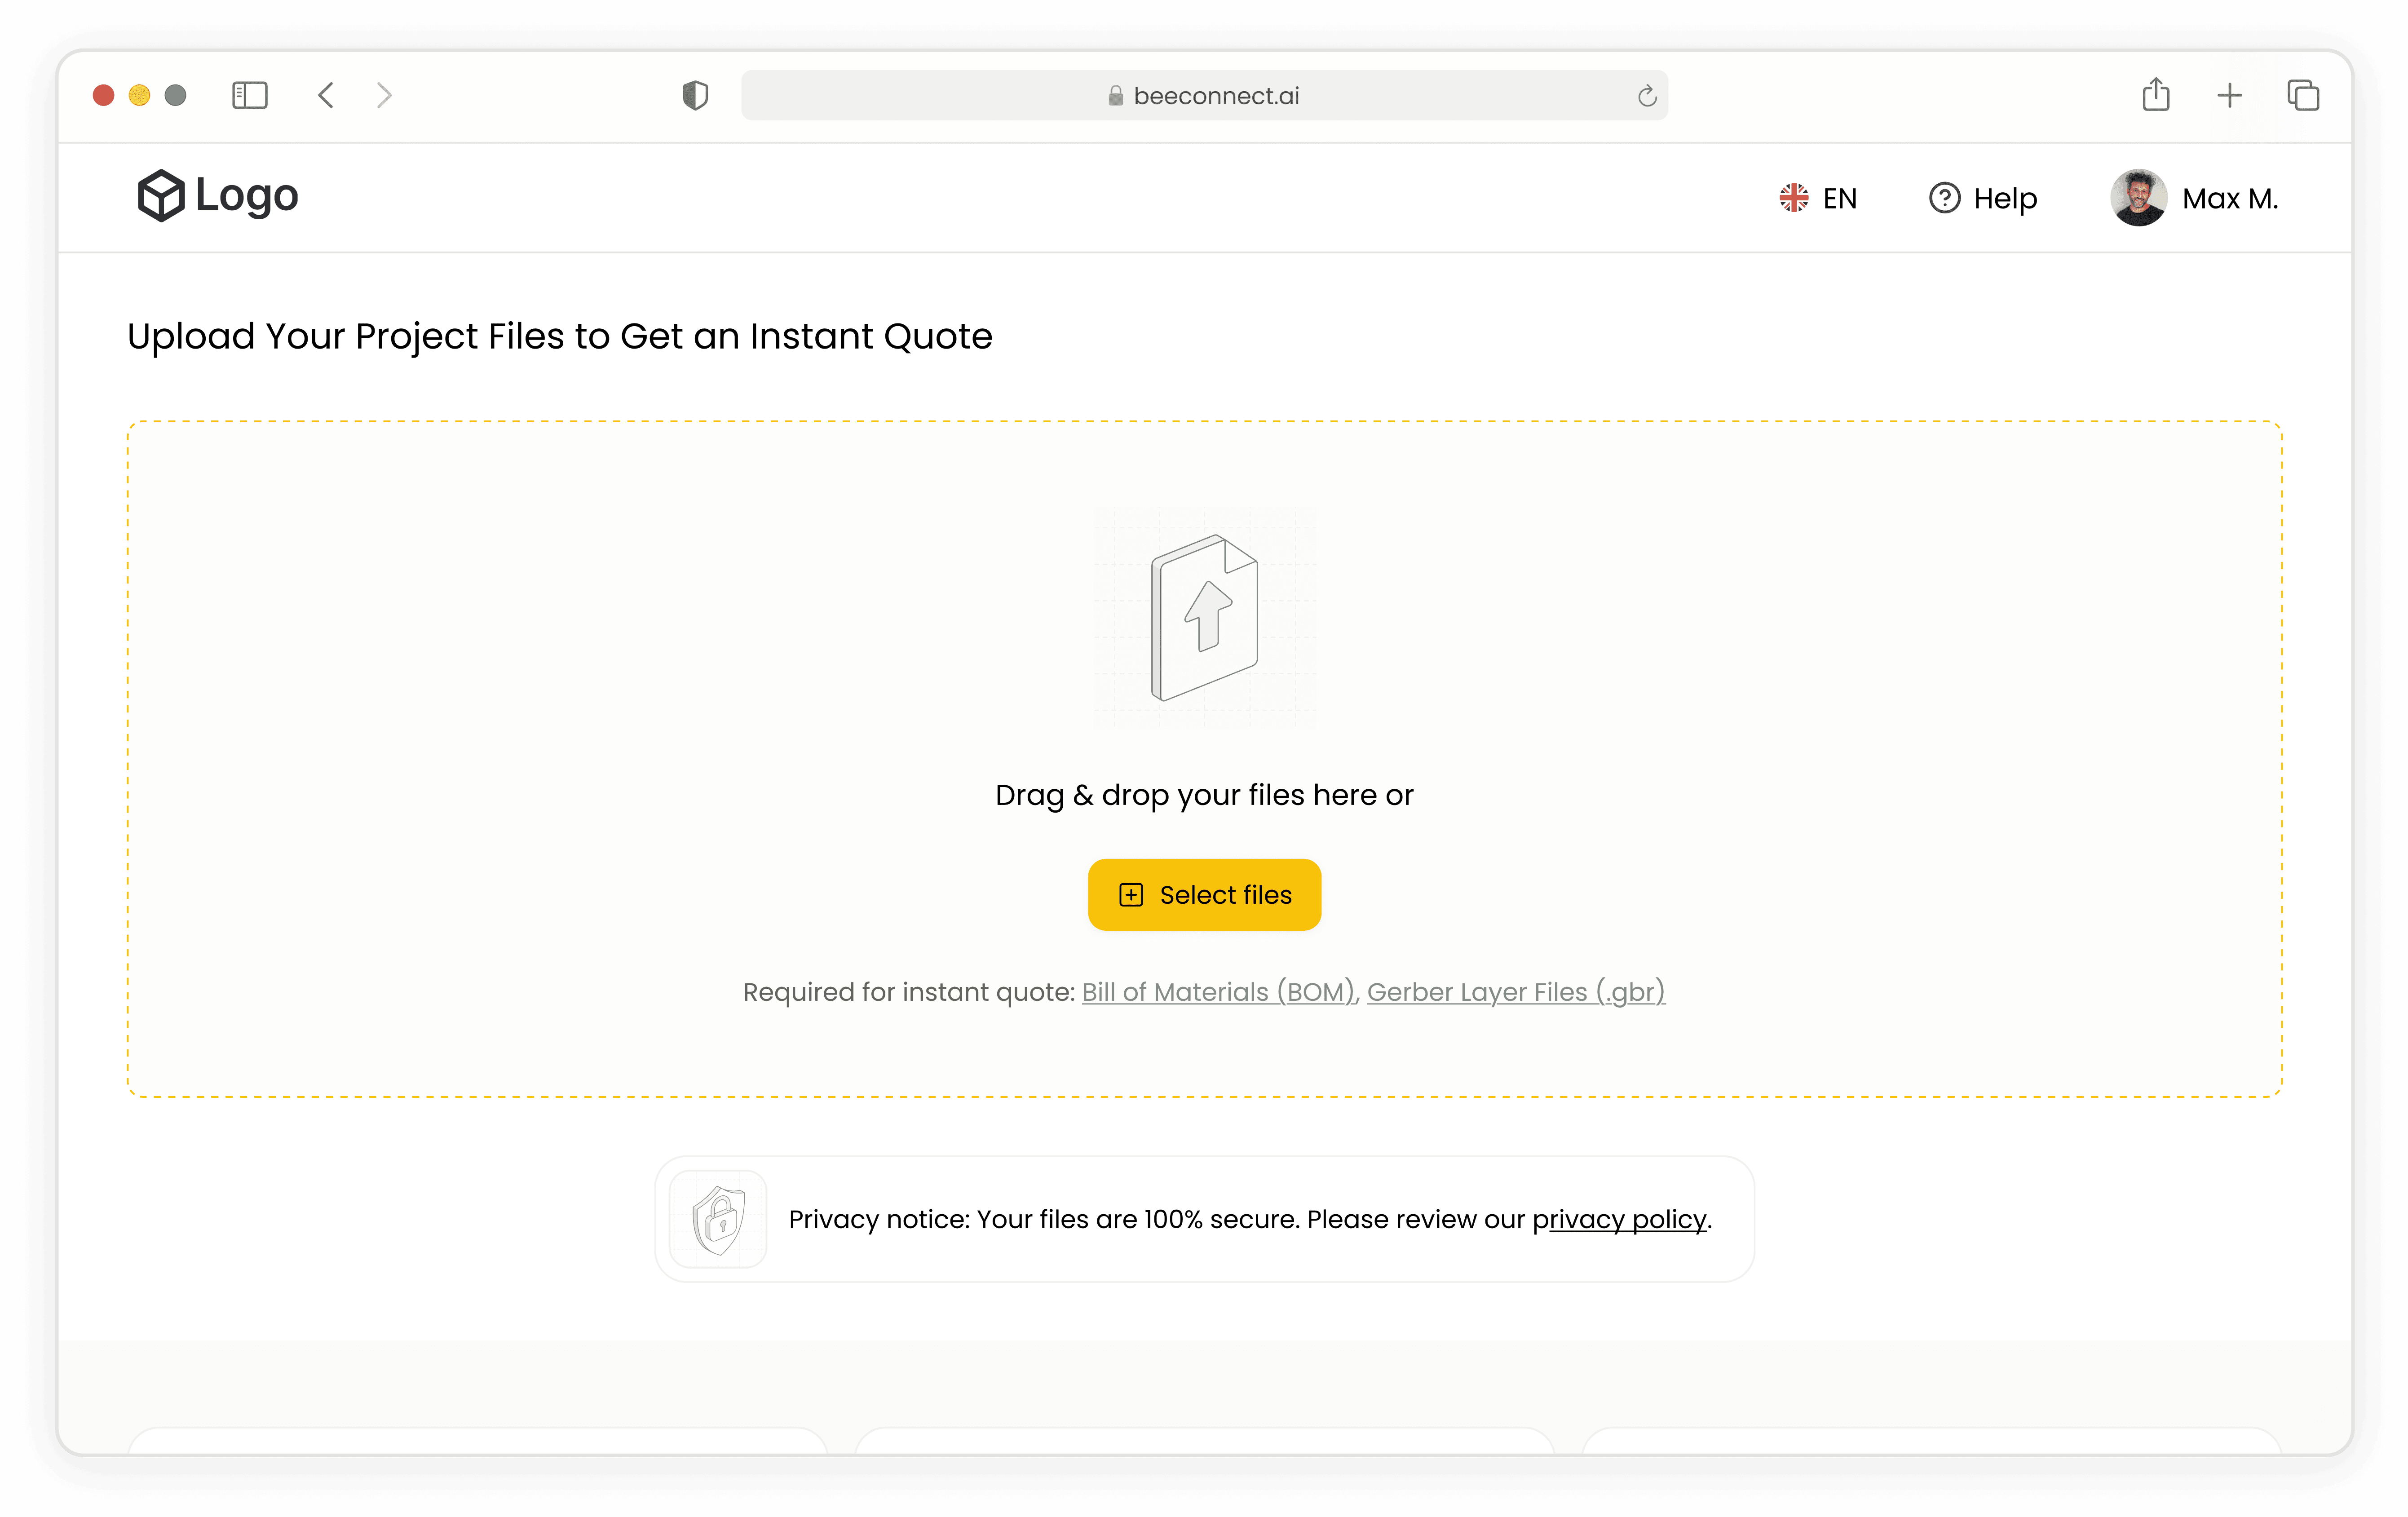Open the Max M. account name
The image size is (2408, 1517).
click(x=2230, y=198)
